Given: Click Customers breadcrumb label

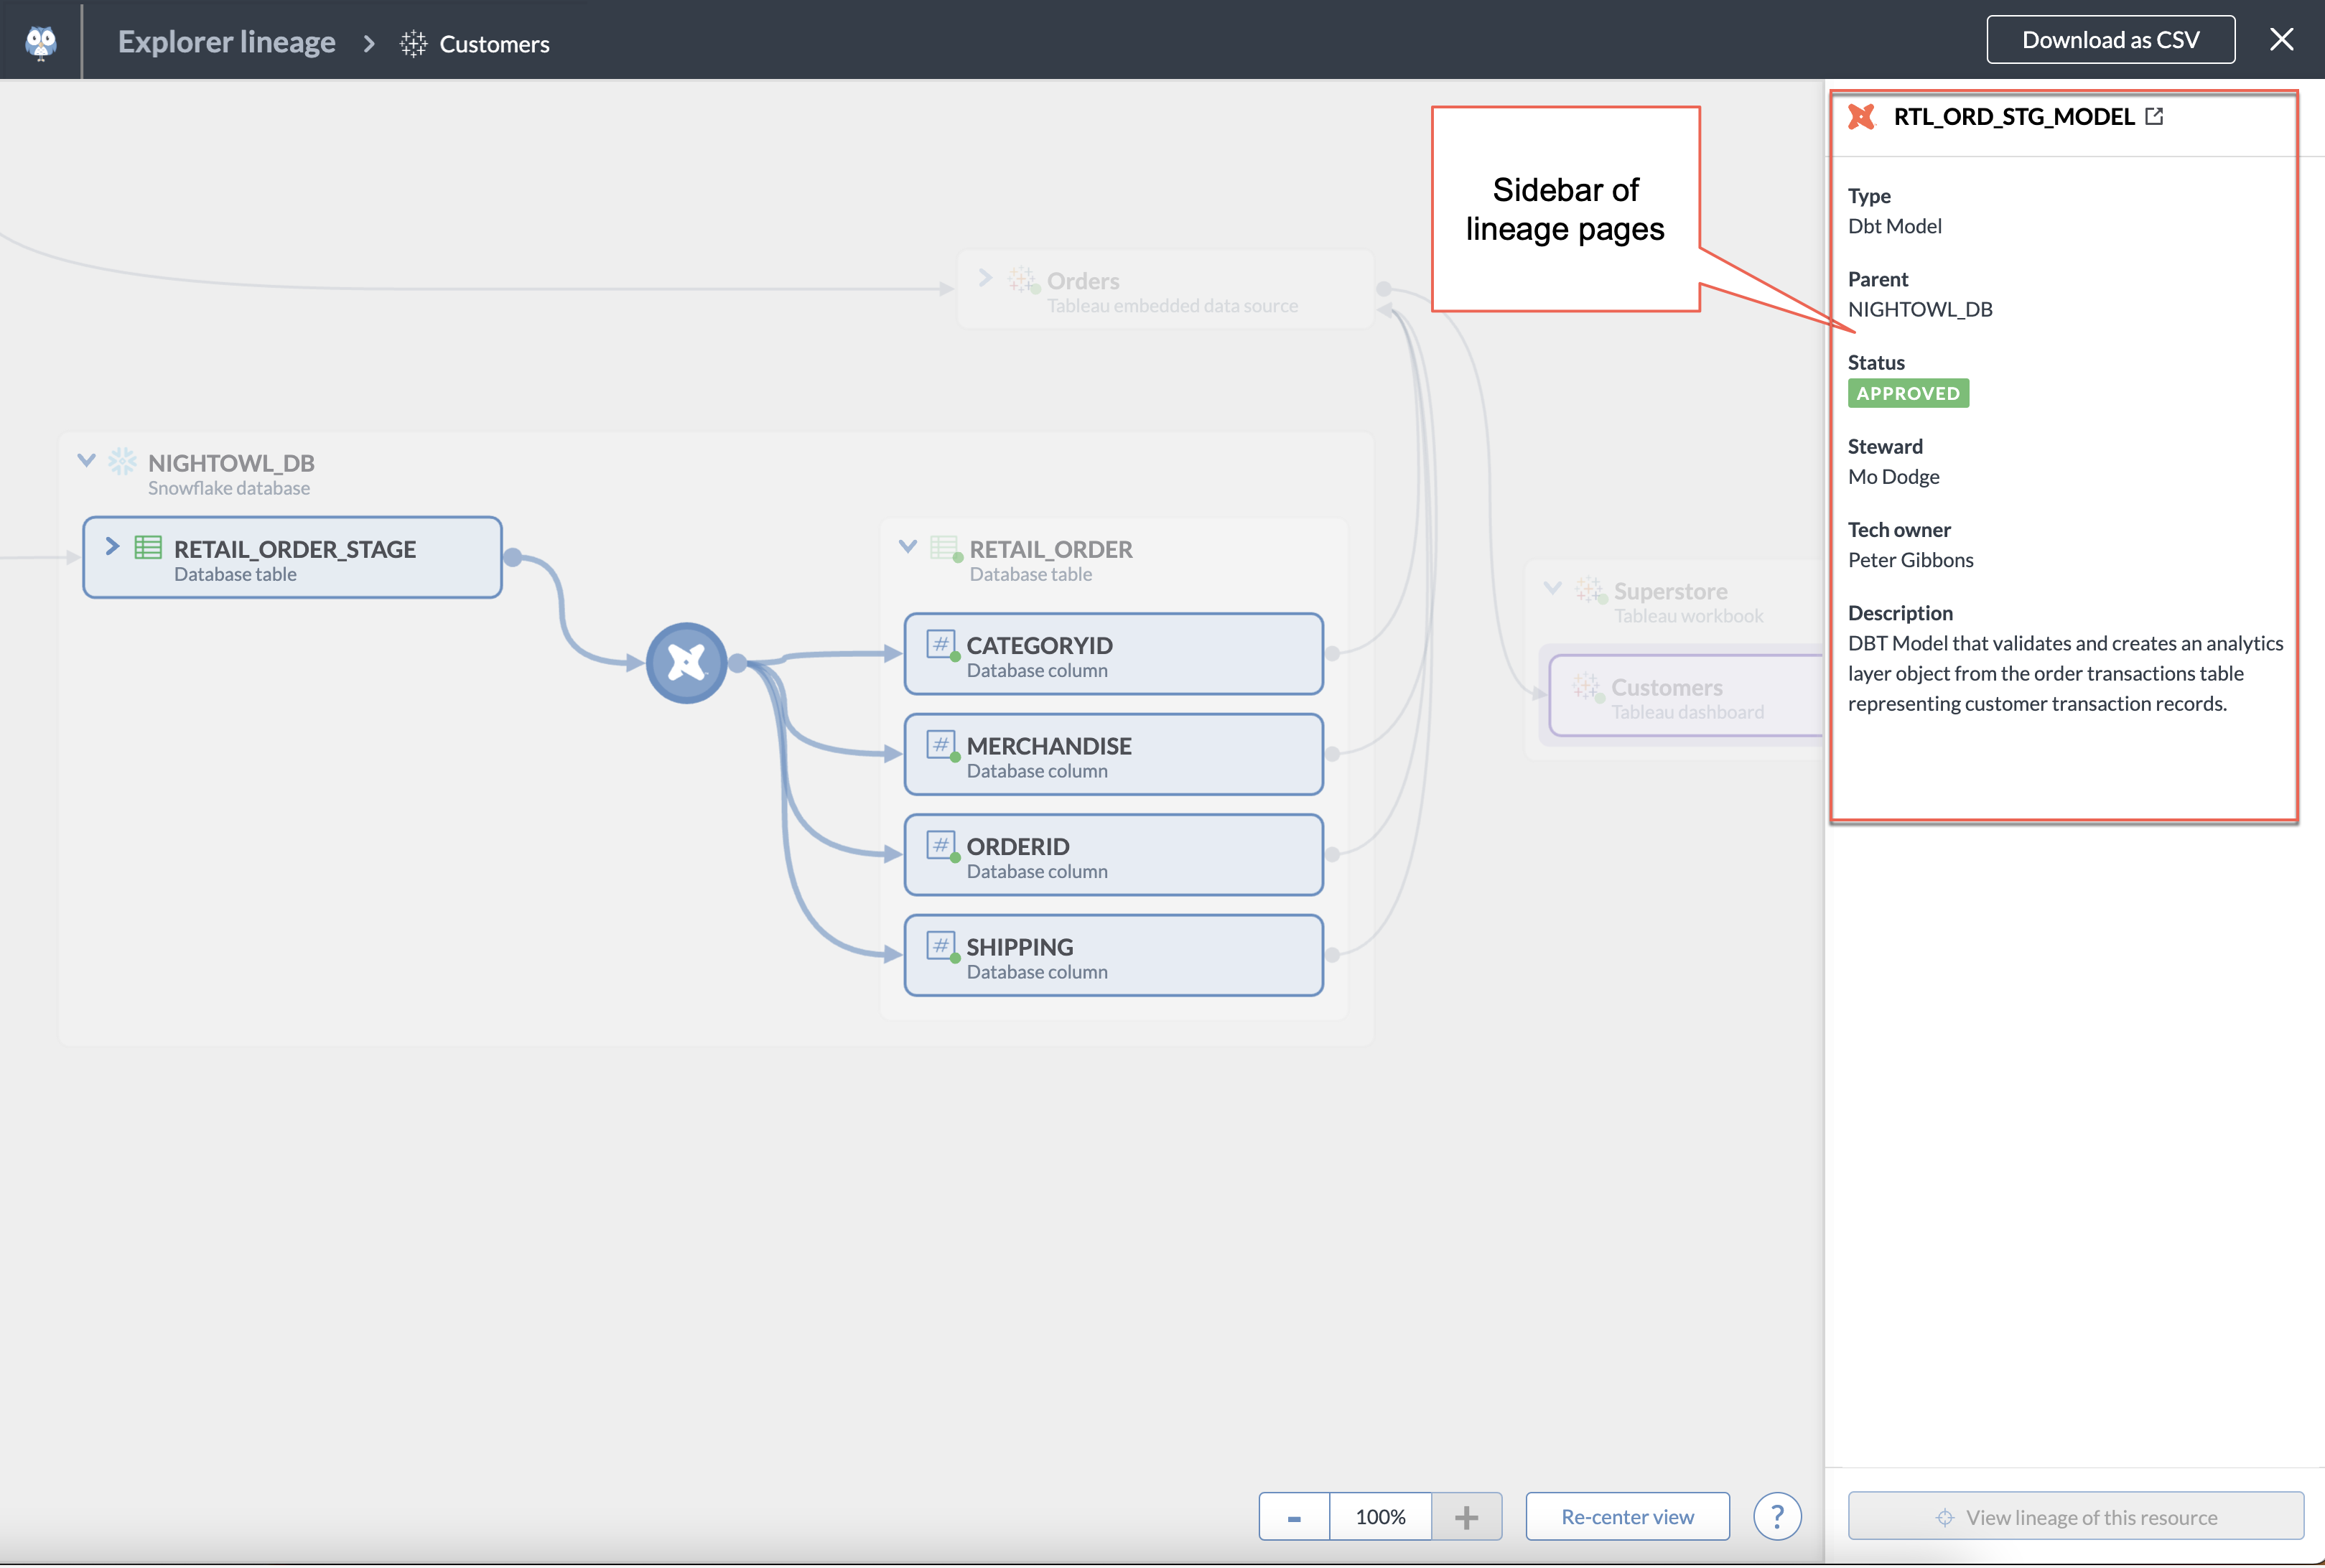Looking at the screenshot, I should click(495, 44).
